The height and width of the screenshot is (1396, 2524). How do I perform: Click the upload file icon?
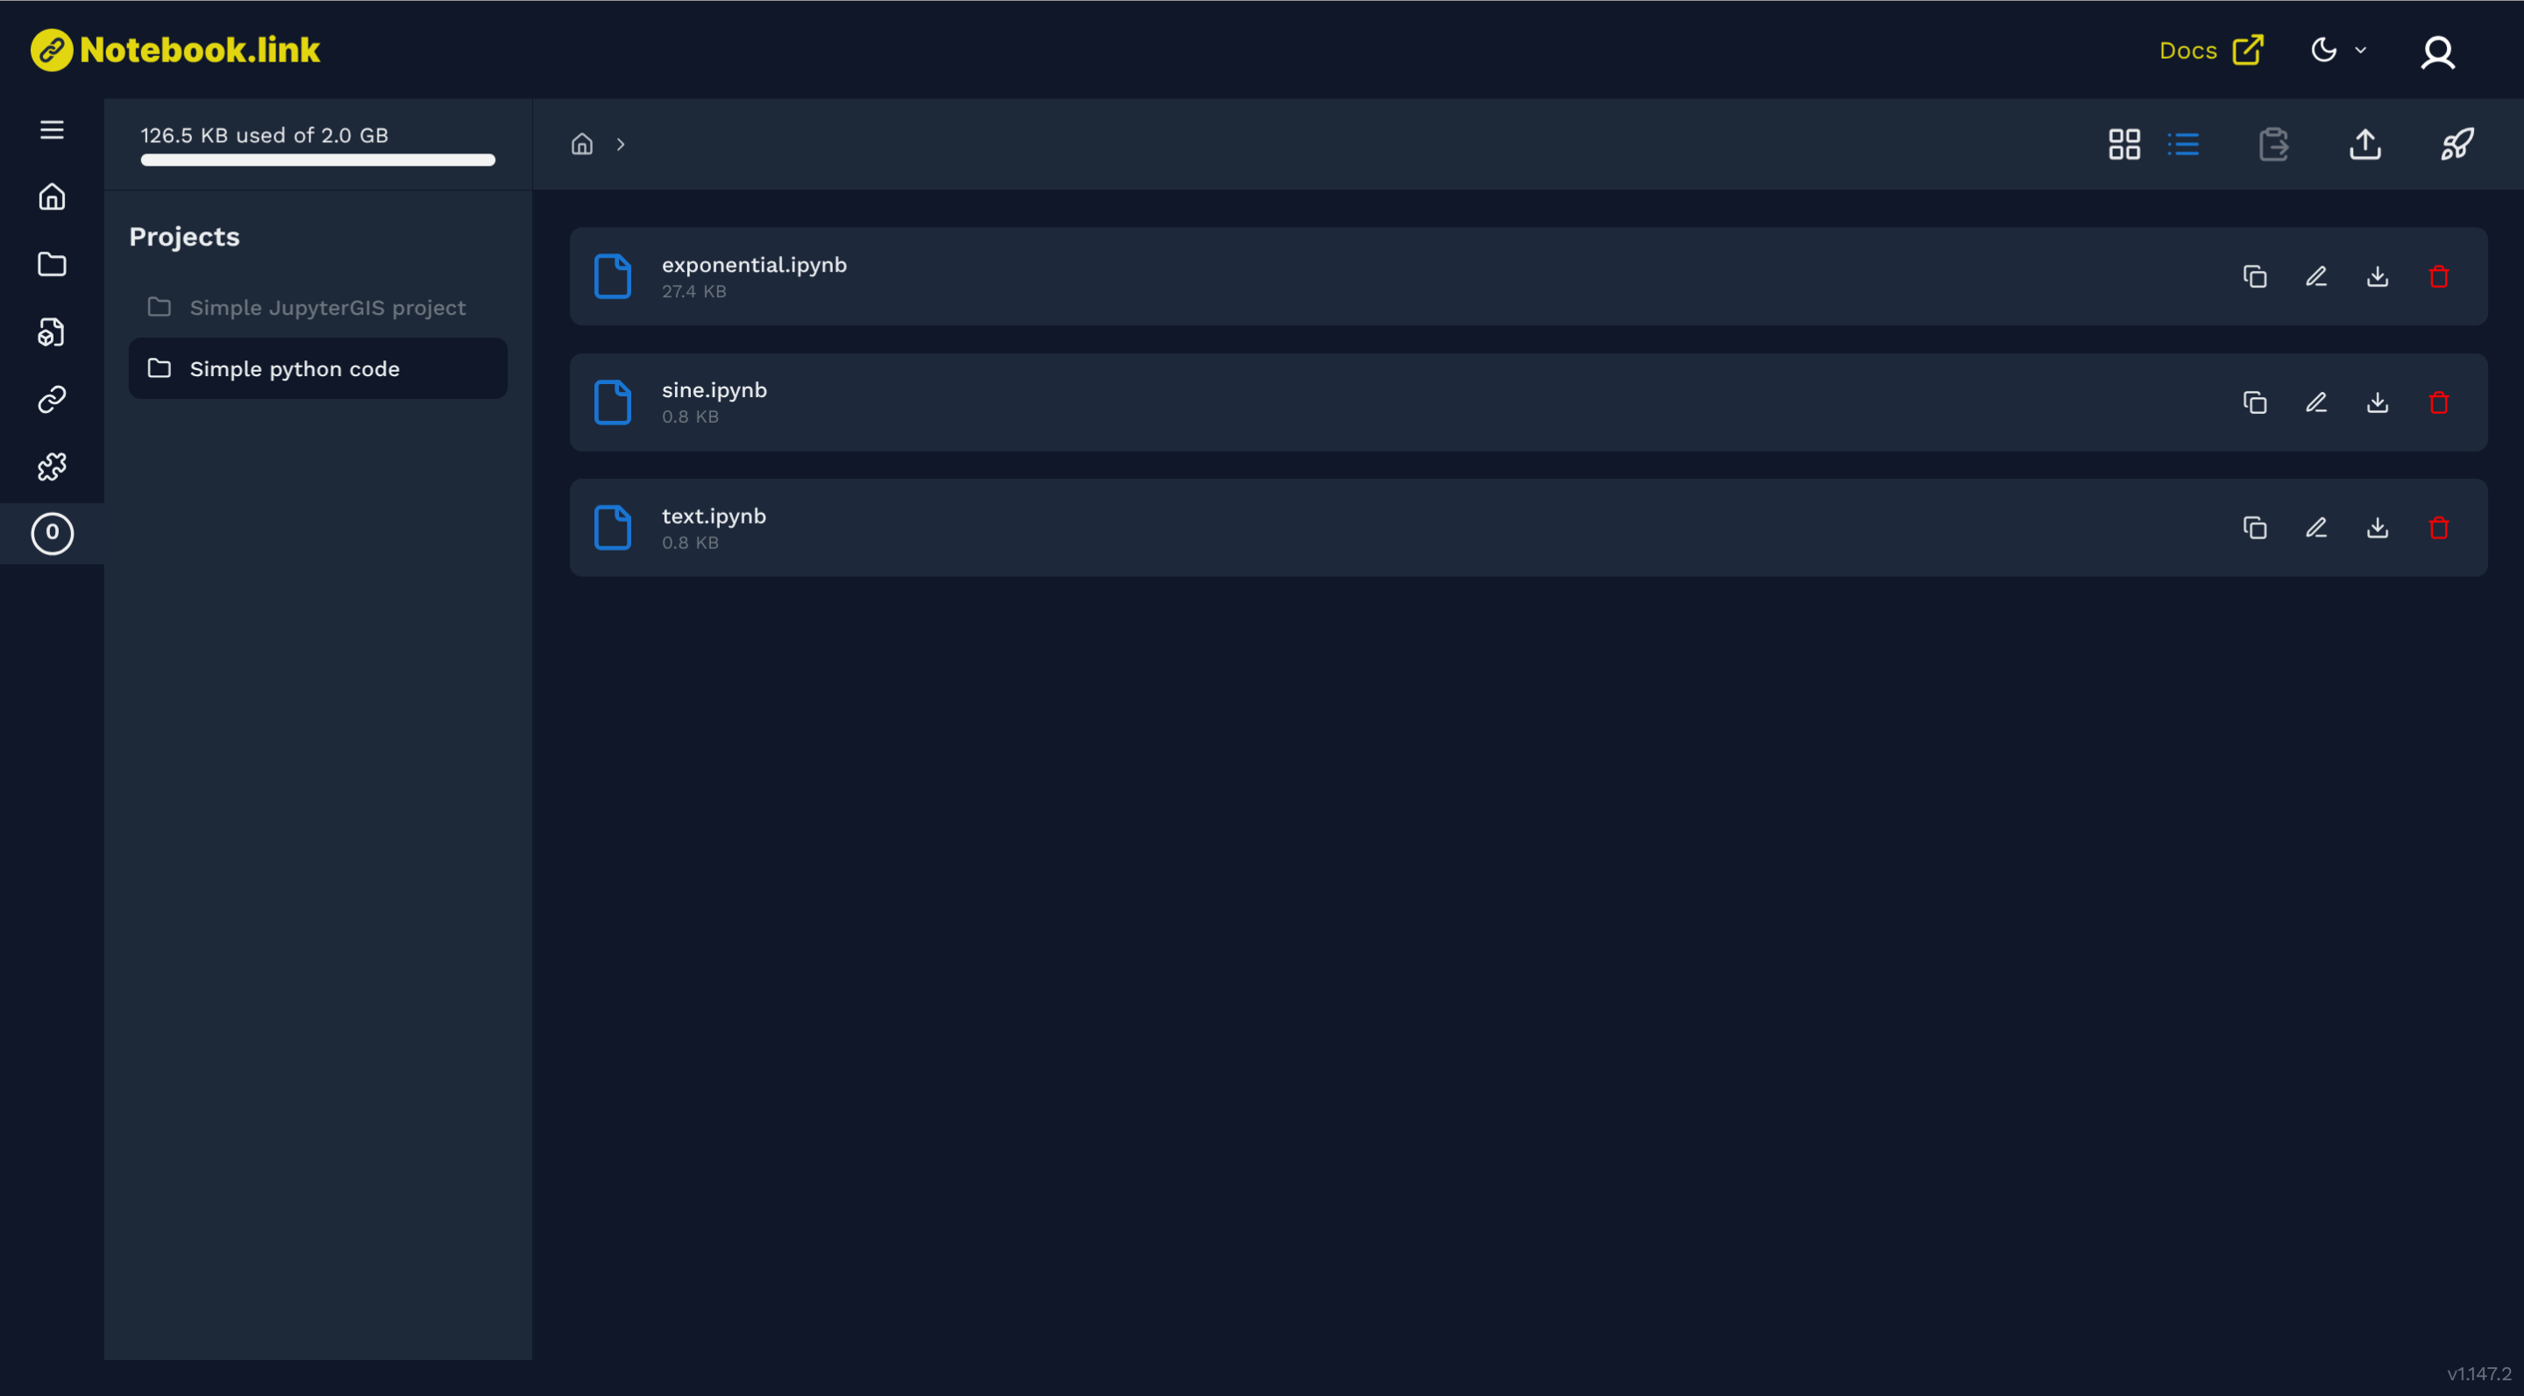point(2365,144)
